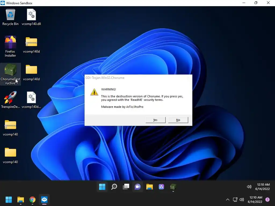Click the host volume speaker icon

pyautogui.click(x=242, y=200)
